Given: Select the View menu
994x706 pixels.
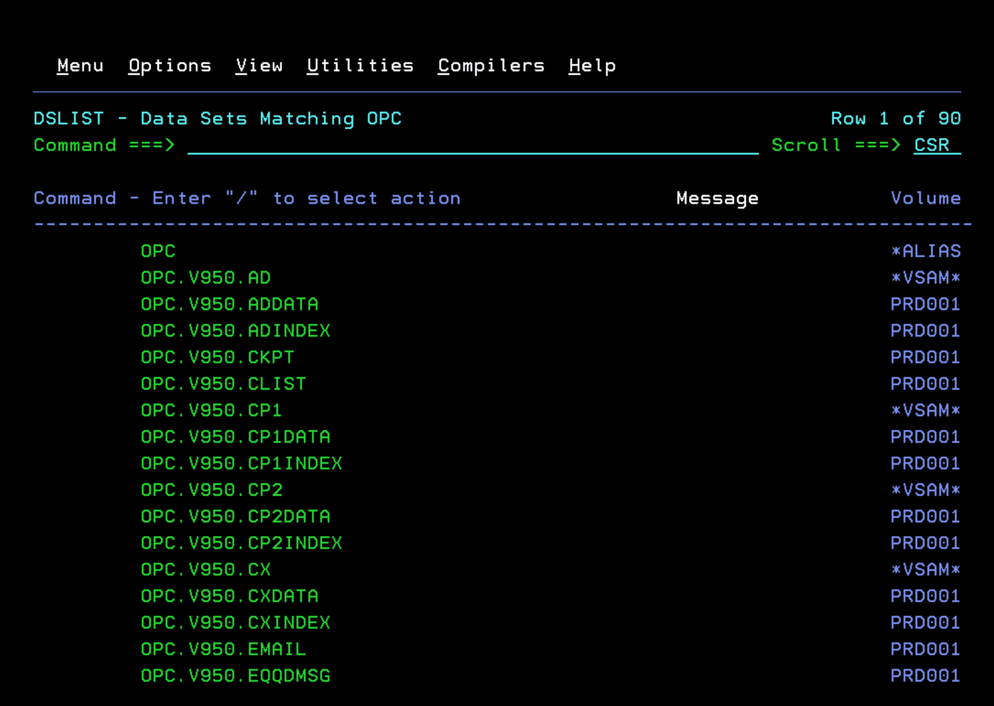Looking at the screenshot, I should [x=259, y=66].
